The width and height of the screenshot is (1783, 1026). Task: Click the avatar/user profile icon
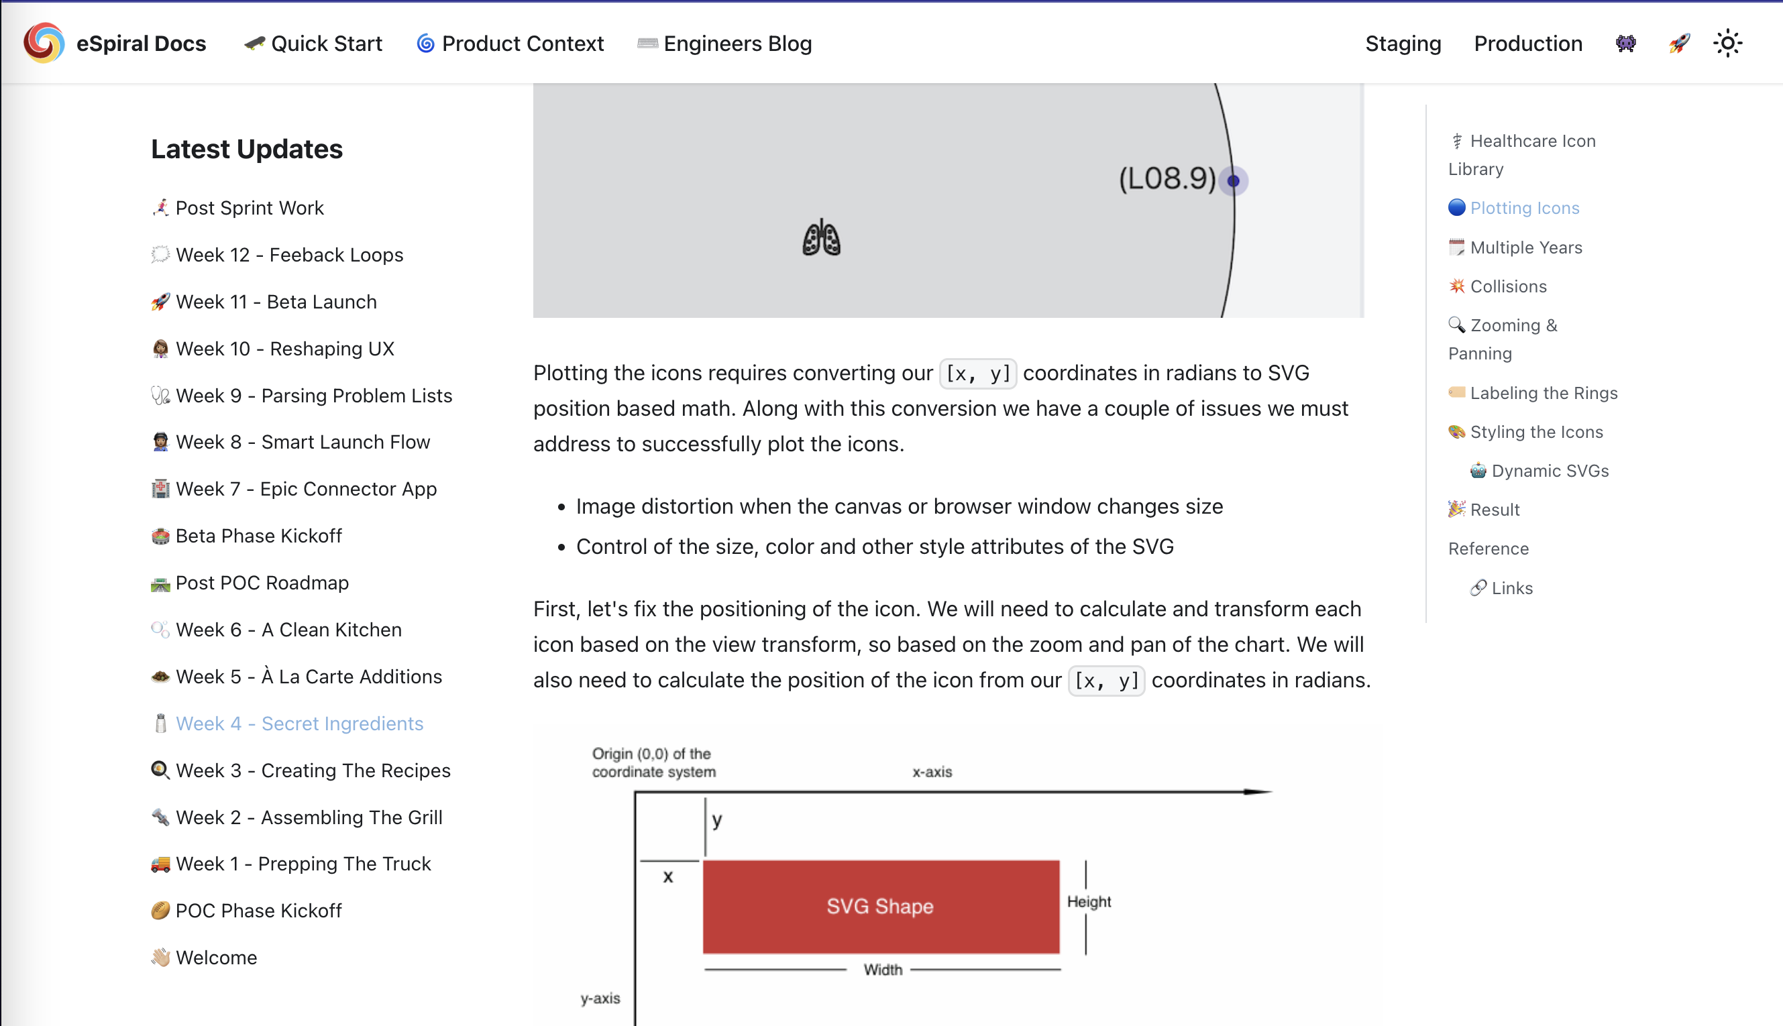(1626, 43)
